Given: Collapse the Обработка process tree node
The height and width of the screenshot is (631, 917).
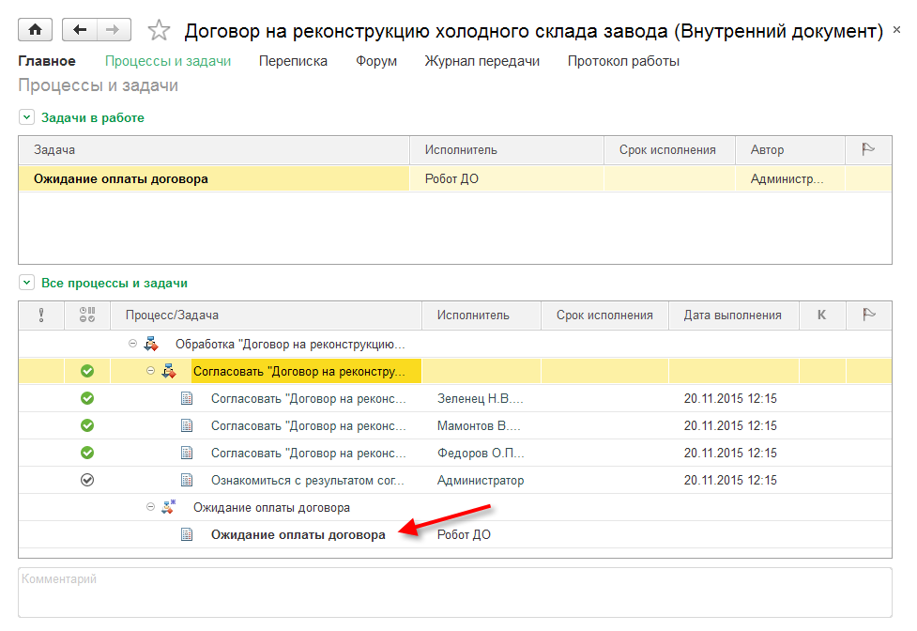Looking at the screenshot, I should (x=133, y=345).
